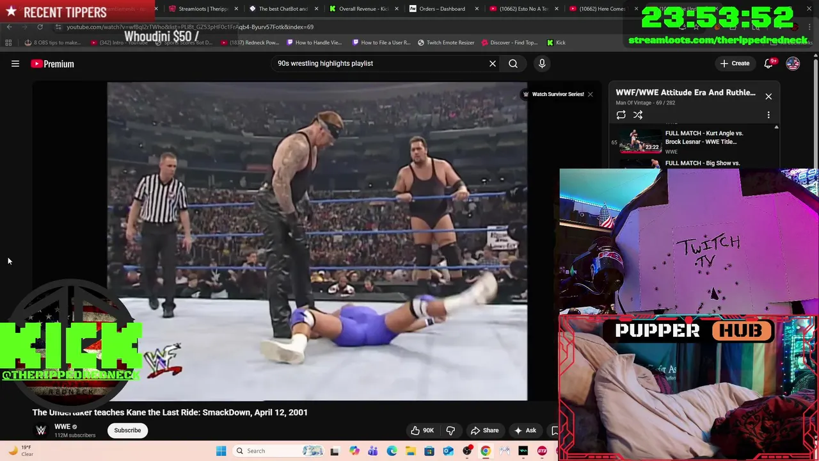
Task: Open the How to File a User R... bookmark
Action: tap(381, 43)
